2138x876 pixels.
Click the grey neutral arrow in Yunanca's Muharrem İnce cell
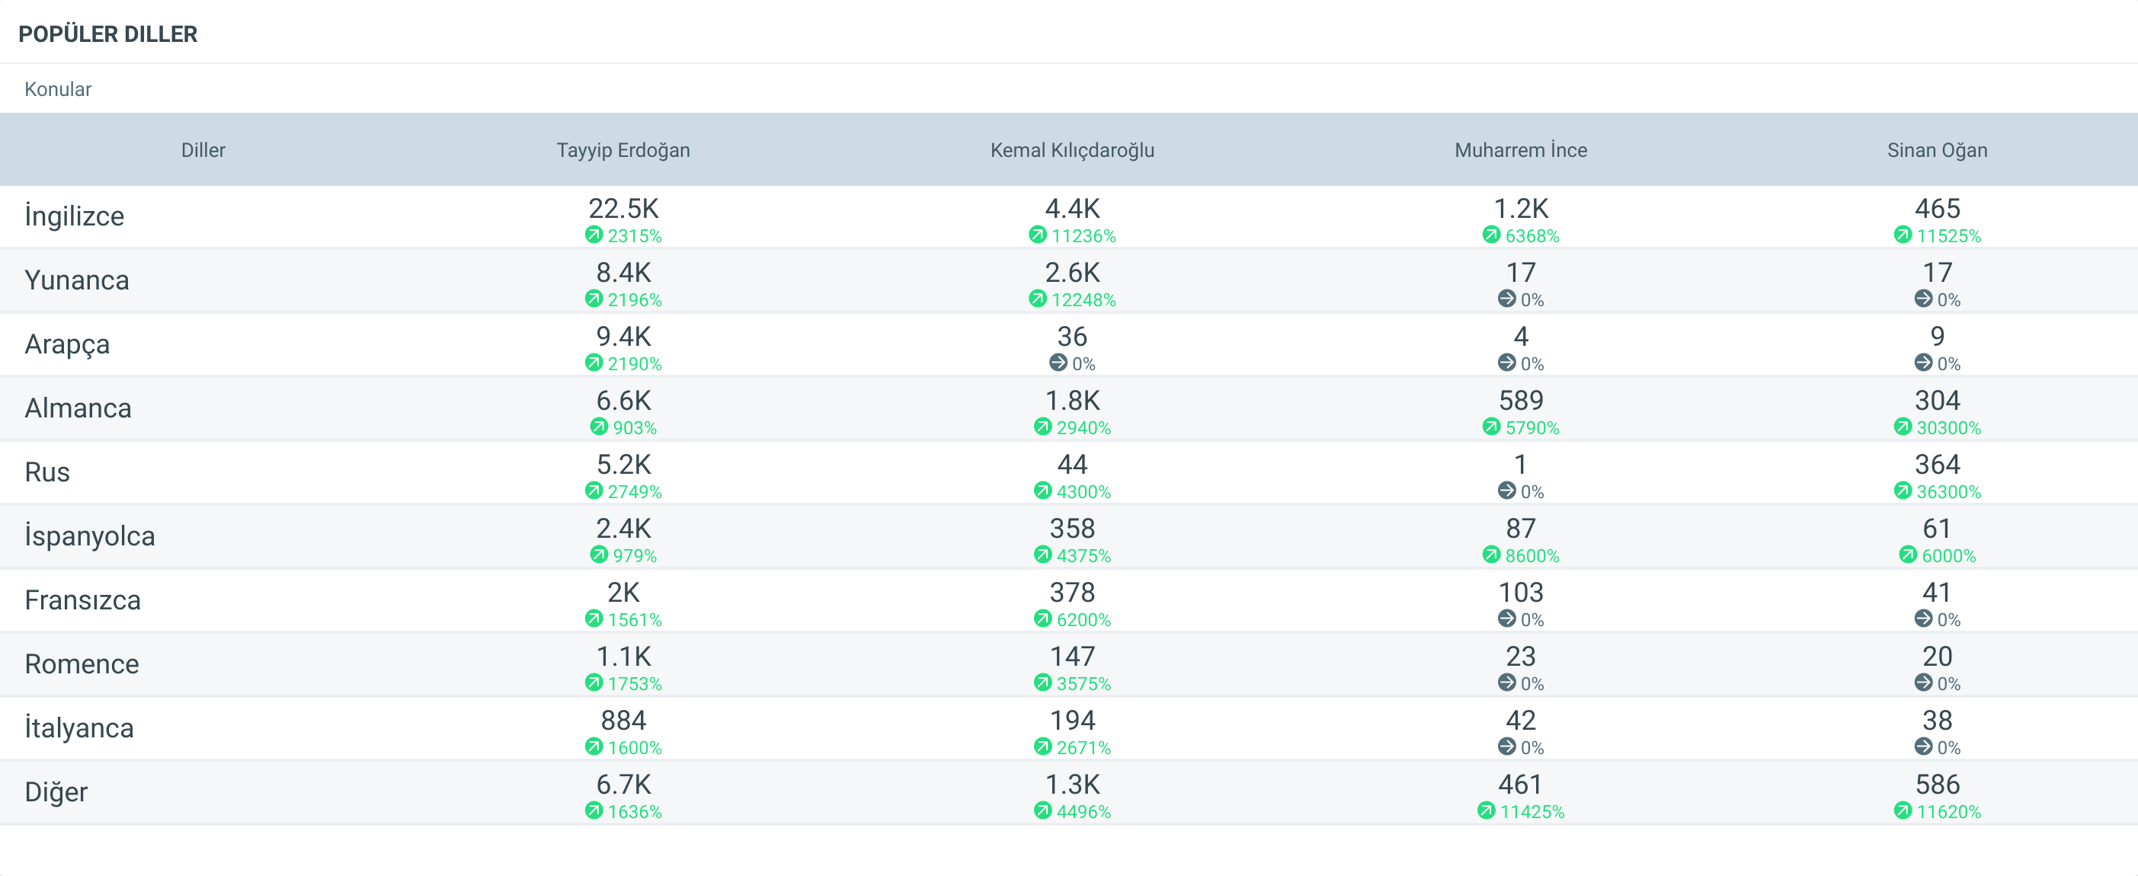pyautogui.click(x=1506, y=299)
